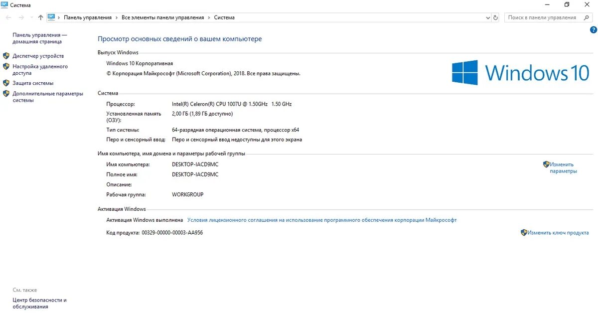Click computer name value next to Имя компьютера
Viewport: 598px width, 313px height.
click(x=195, y=164)
